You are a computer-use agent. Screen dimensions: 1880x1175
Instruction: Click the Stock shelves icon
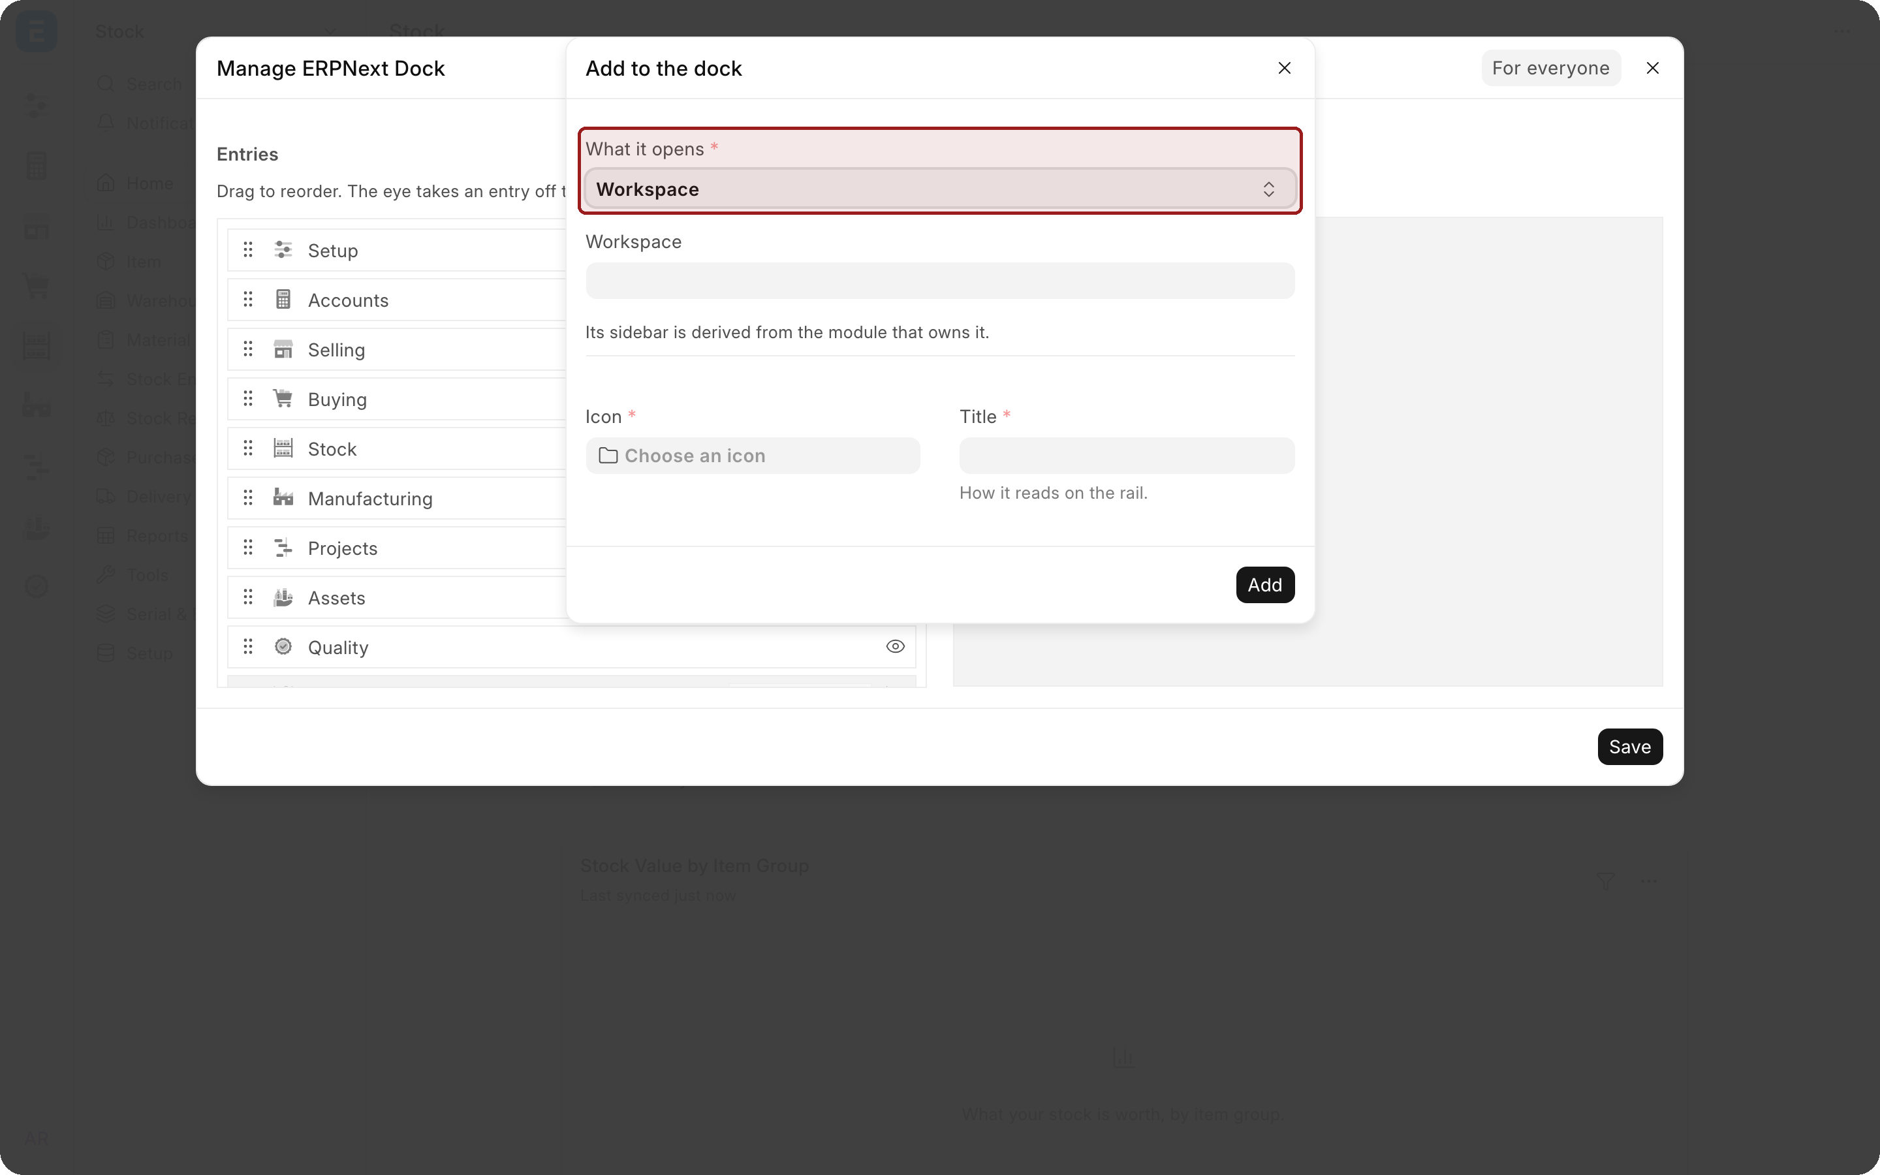coord(283,448)
